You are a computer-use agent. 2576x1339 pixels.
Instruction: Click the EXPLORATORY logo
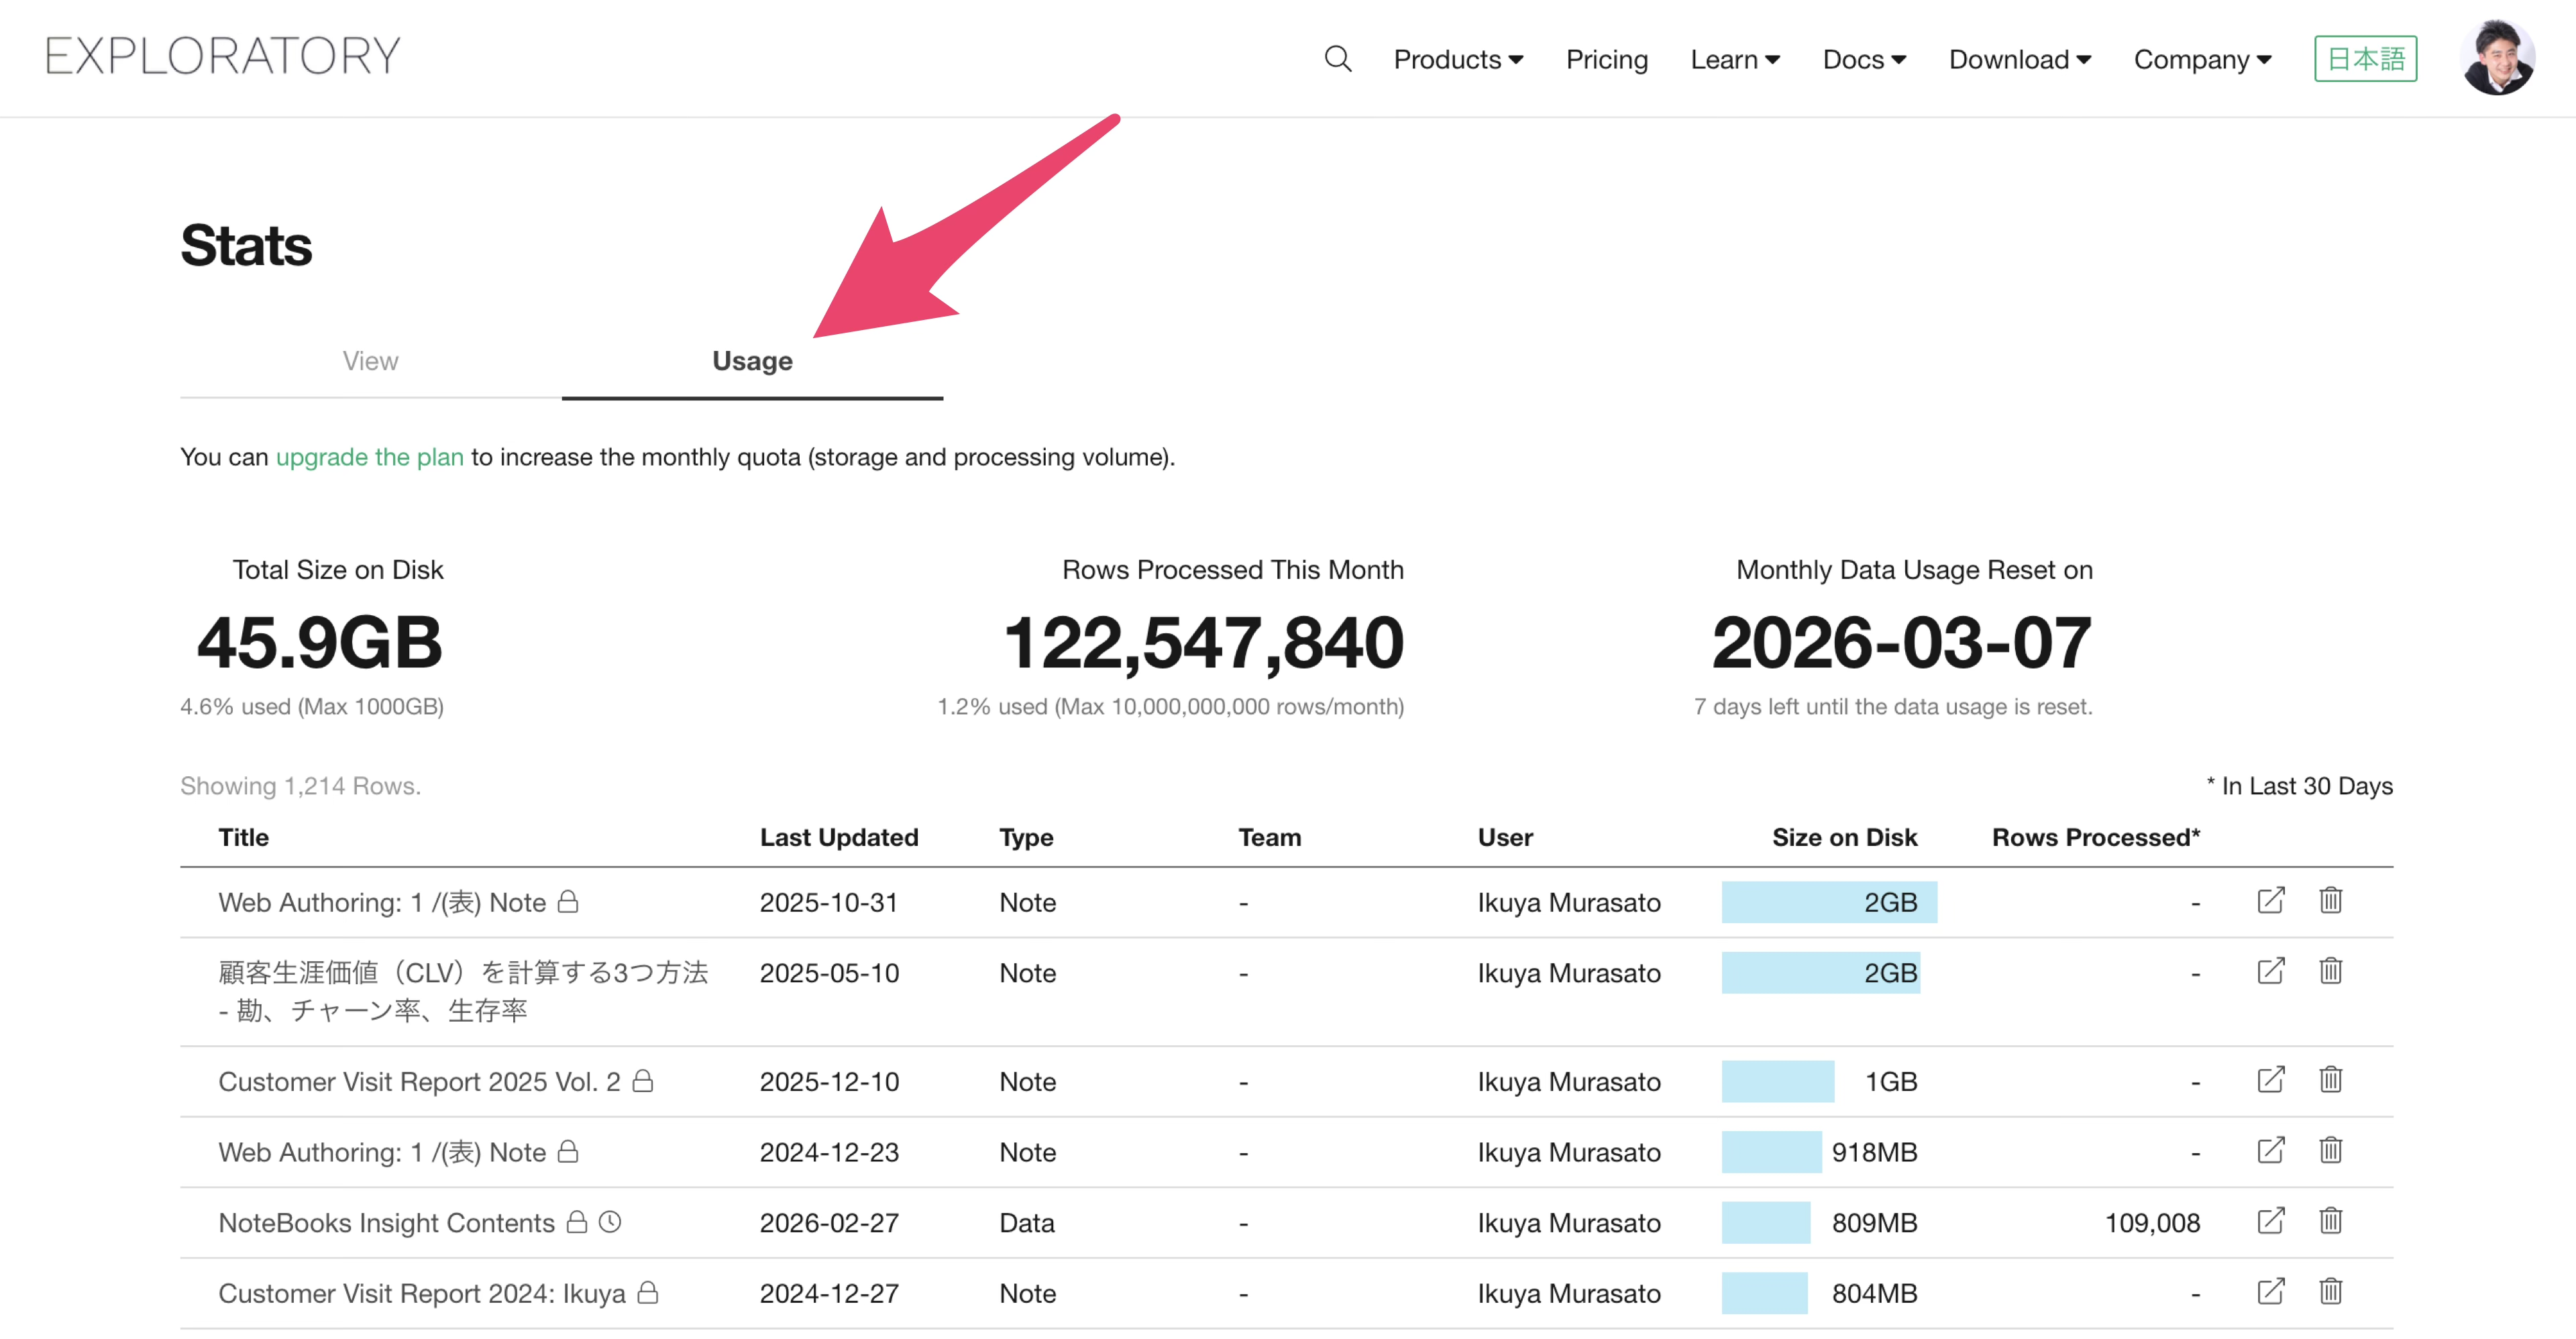pos(223,56)
